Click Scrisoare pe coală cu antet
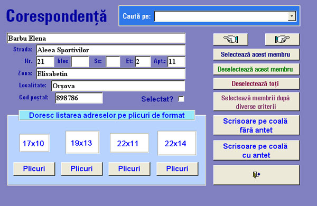This screenshot has height=206, width=317. pos(256,151)
